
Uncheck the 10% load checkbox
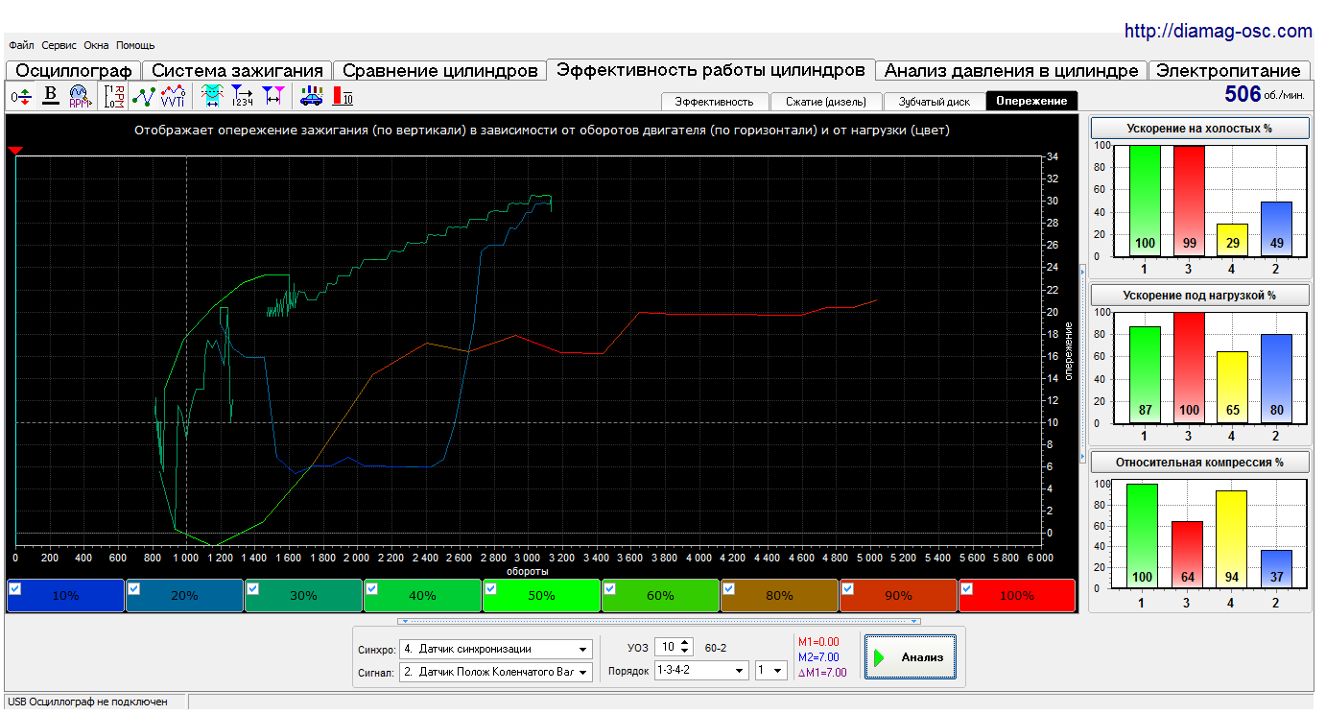[14, 588]
